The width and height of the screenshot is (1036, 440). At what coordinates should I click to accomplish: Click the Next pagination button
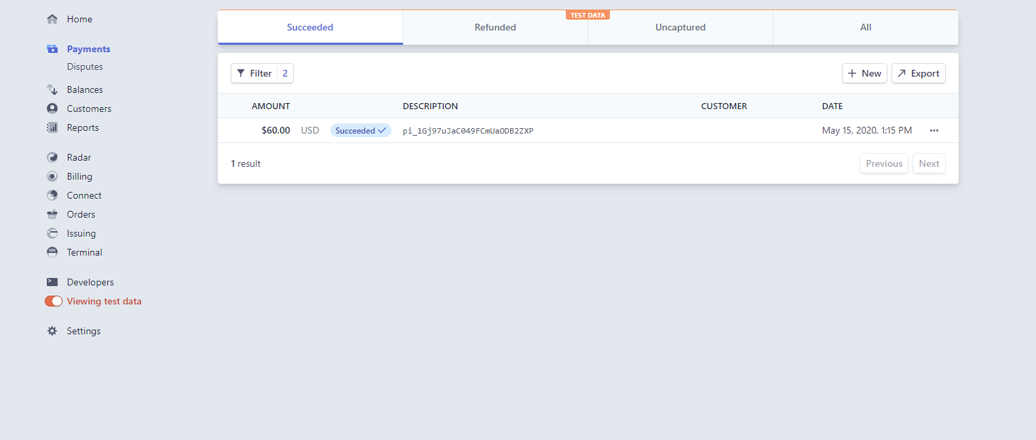click(929, 163)
